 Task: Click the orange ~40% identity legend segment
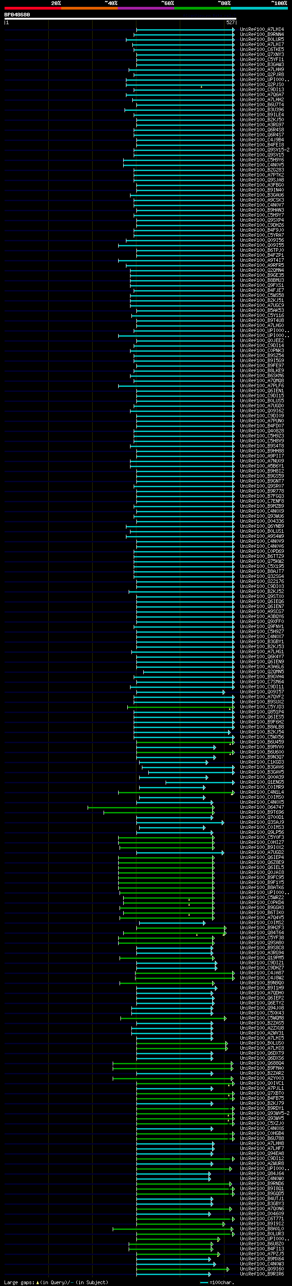pyautogui.click(x=89, y=9)
